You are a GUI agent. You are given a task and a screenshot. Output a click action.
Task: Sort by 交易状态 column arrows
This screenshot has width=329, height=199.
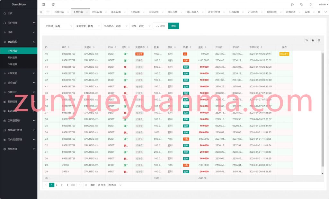(x=147, y=48)
